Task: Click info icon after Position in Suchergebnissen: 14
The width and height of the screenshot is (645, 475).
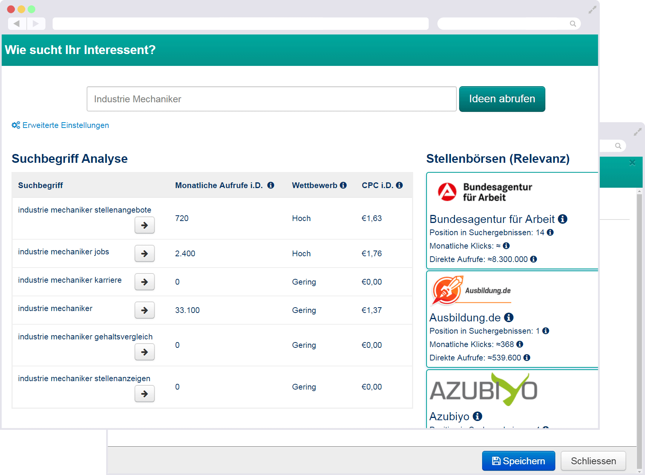Action: tap(550, 233)
